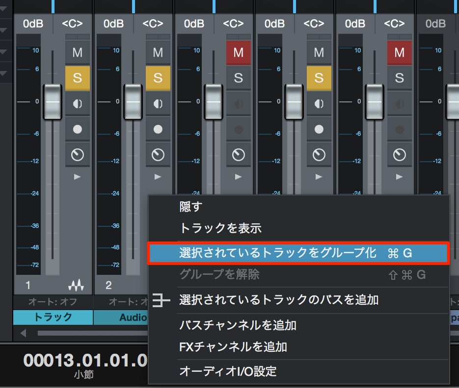Open automation mode オート: オフ on channel 1
Image resolution: width=459 pixels, height=388 pixels.
(53, 302)
